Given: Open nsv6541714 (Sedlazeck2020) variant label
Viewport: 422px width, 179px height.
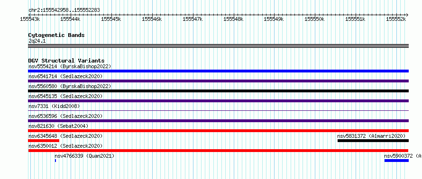Looking at the screenshot, I should pos(65,76).
